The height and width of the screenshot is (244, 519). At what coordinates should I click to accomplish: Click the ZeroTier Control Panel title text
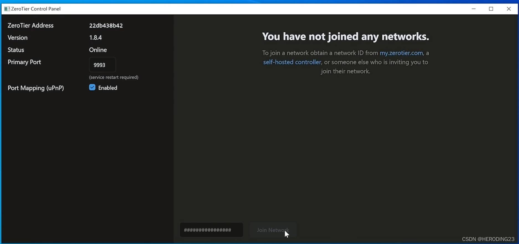(x=36, y=9)
